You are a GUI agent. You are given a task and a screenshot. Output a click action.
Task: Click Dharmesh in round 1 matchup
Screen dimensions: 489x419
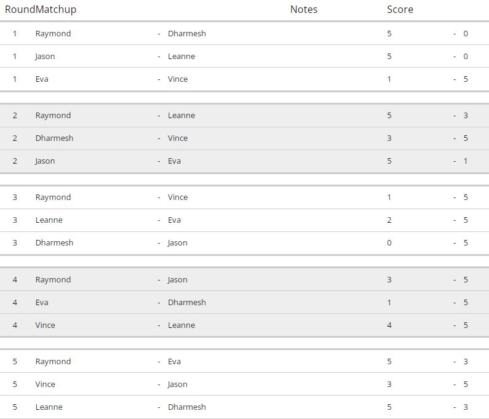[x=187, y=33]
